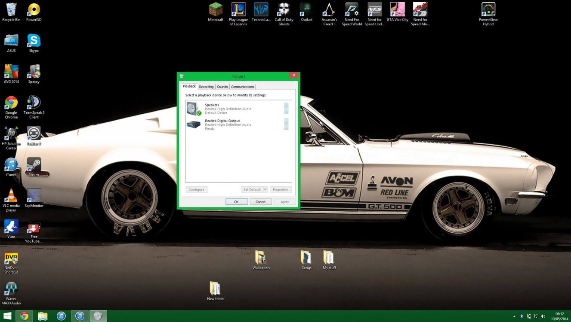Select the Vuze desktop icon

(11, 229)
